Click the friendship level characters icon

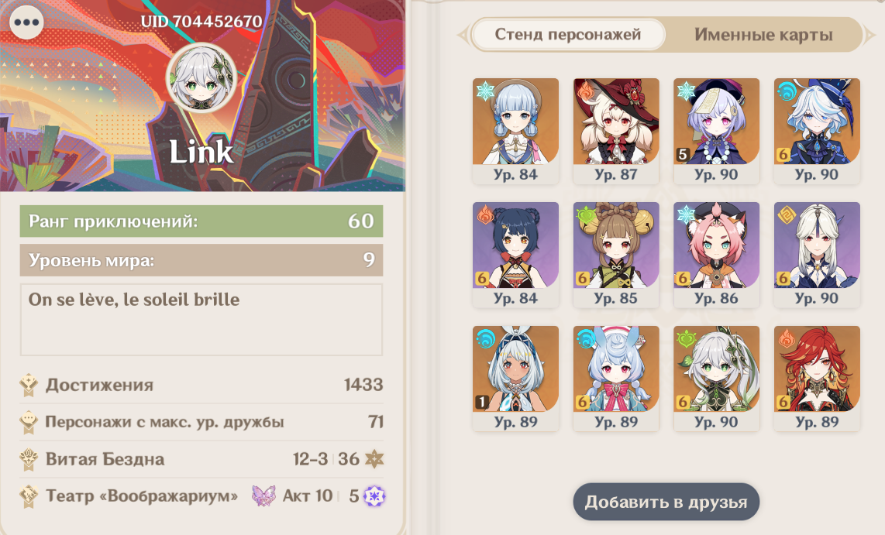[28, 422]
